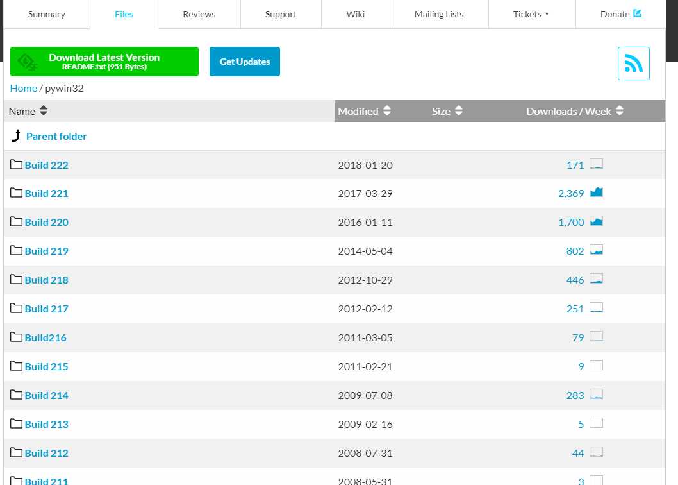The width and height of the screenshot is (678, 485).
Task: Open the downloads chart for Build 218
Action: 596,278
